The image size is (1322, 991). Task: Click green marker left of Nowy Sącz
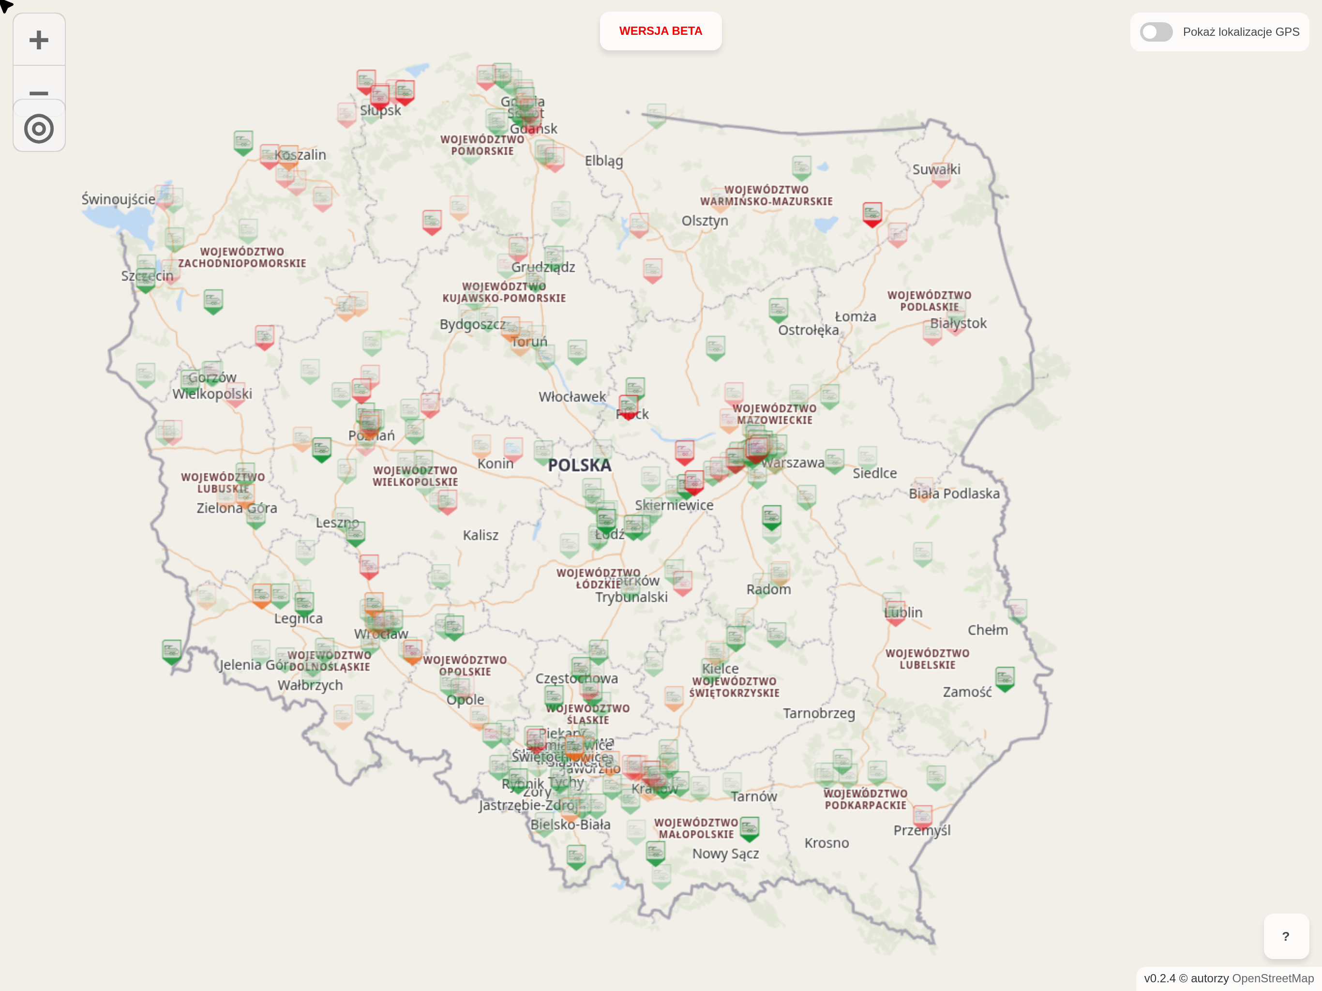[x=656, y=851]
